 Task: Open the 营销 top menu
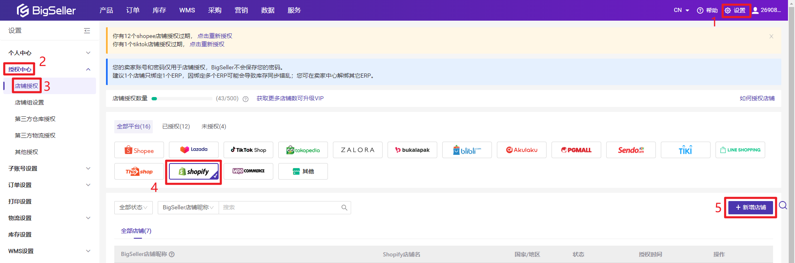[241, 10]
